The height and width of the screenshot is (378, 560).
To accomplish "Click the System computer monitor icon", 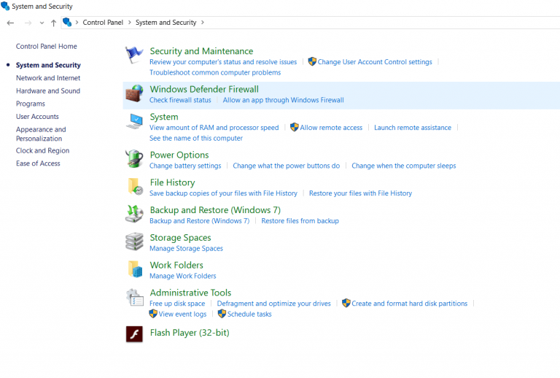I will tap(134, 121).
